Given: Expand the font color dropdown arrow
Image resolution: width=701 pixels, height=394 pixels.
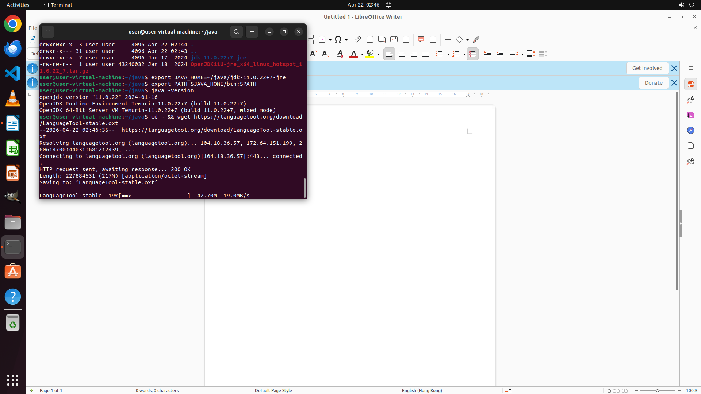Looking at the screenshot, I should (362, 54).
